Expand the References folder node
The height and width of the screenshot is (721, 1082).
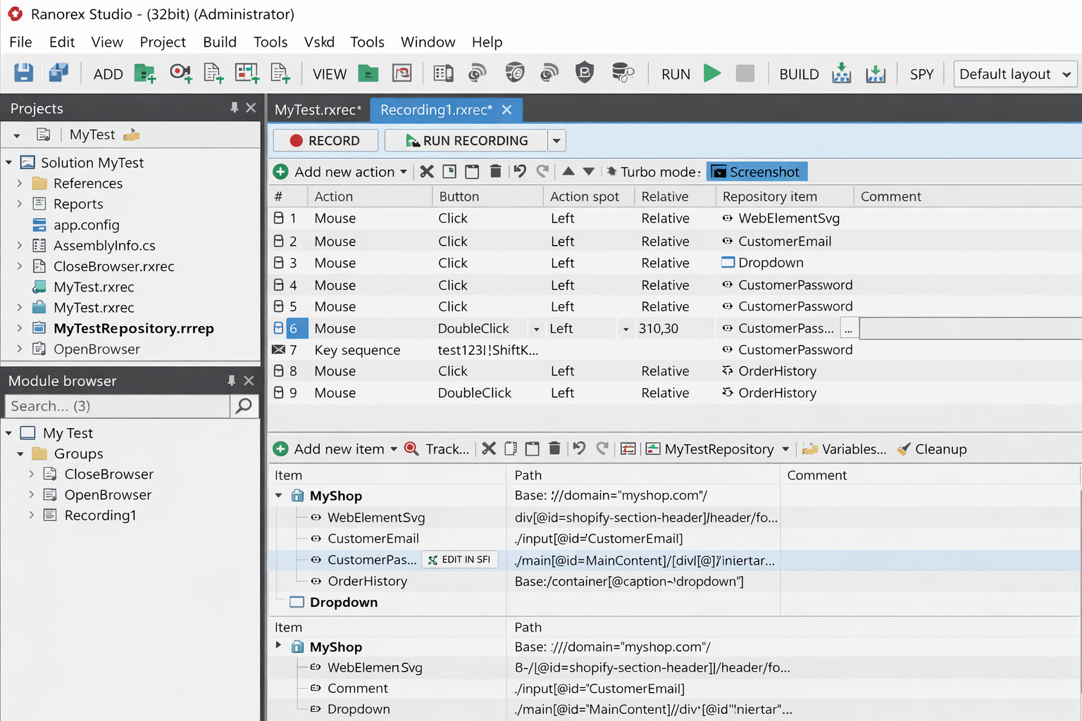point(20,183)
